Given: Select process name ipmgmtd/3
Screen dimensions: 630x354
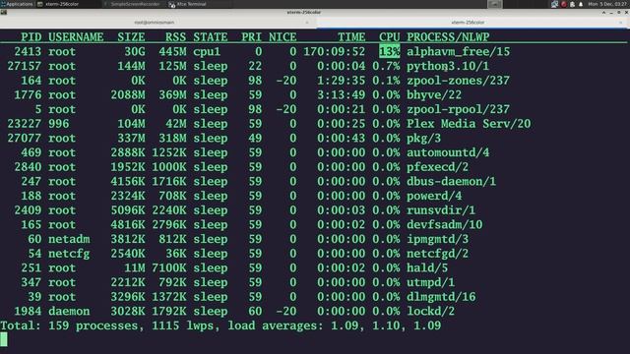Looking at the screenshot, I should point(437,239).
